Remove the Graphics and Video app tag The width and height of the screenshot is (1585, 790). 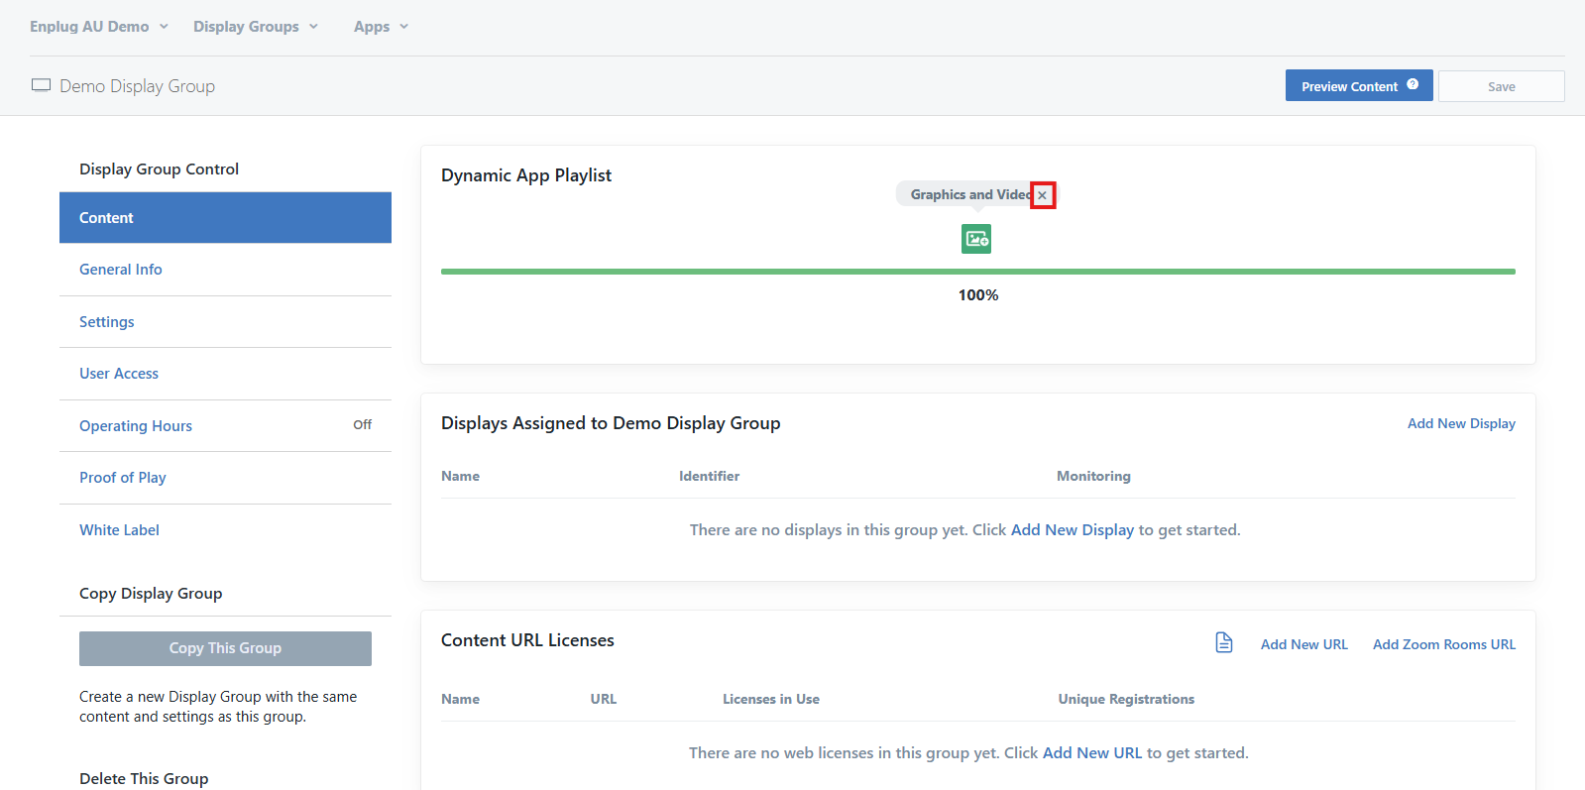tap(1042, 195)
